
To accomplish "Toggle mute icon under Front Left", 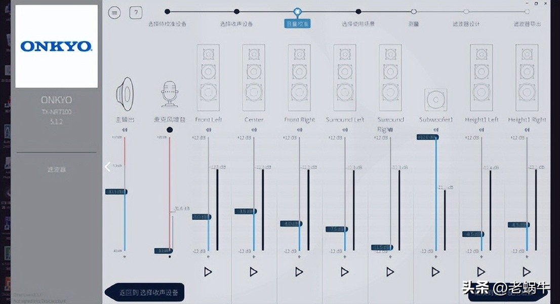I will click(x=208, y=130).
